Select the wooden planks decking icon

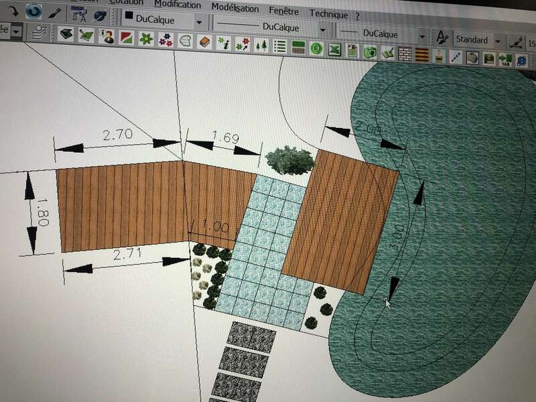421,54
